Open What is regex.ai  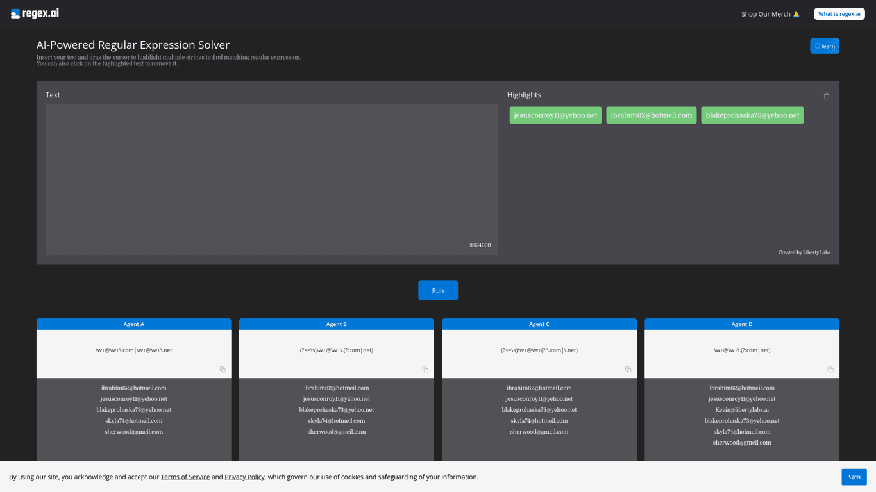tap(839, 14)
